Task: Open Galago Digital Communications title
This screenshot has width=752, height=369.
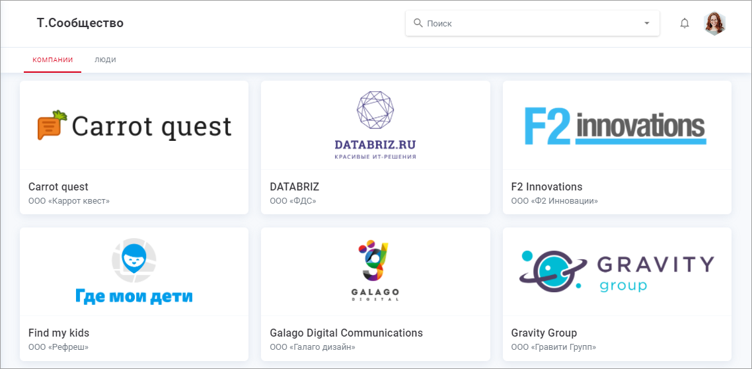Action: 346,333
